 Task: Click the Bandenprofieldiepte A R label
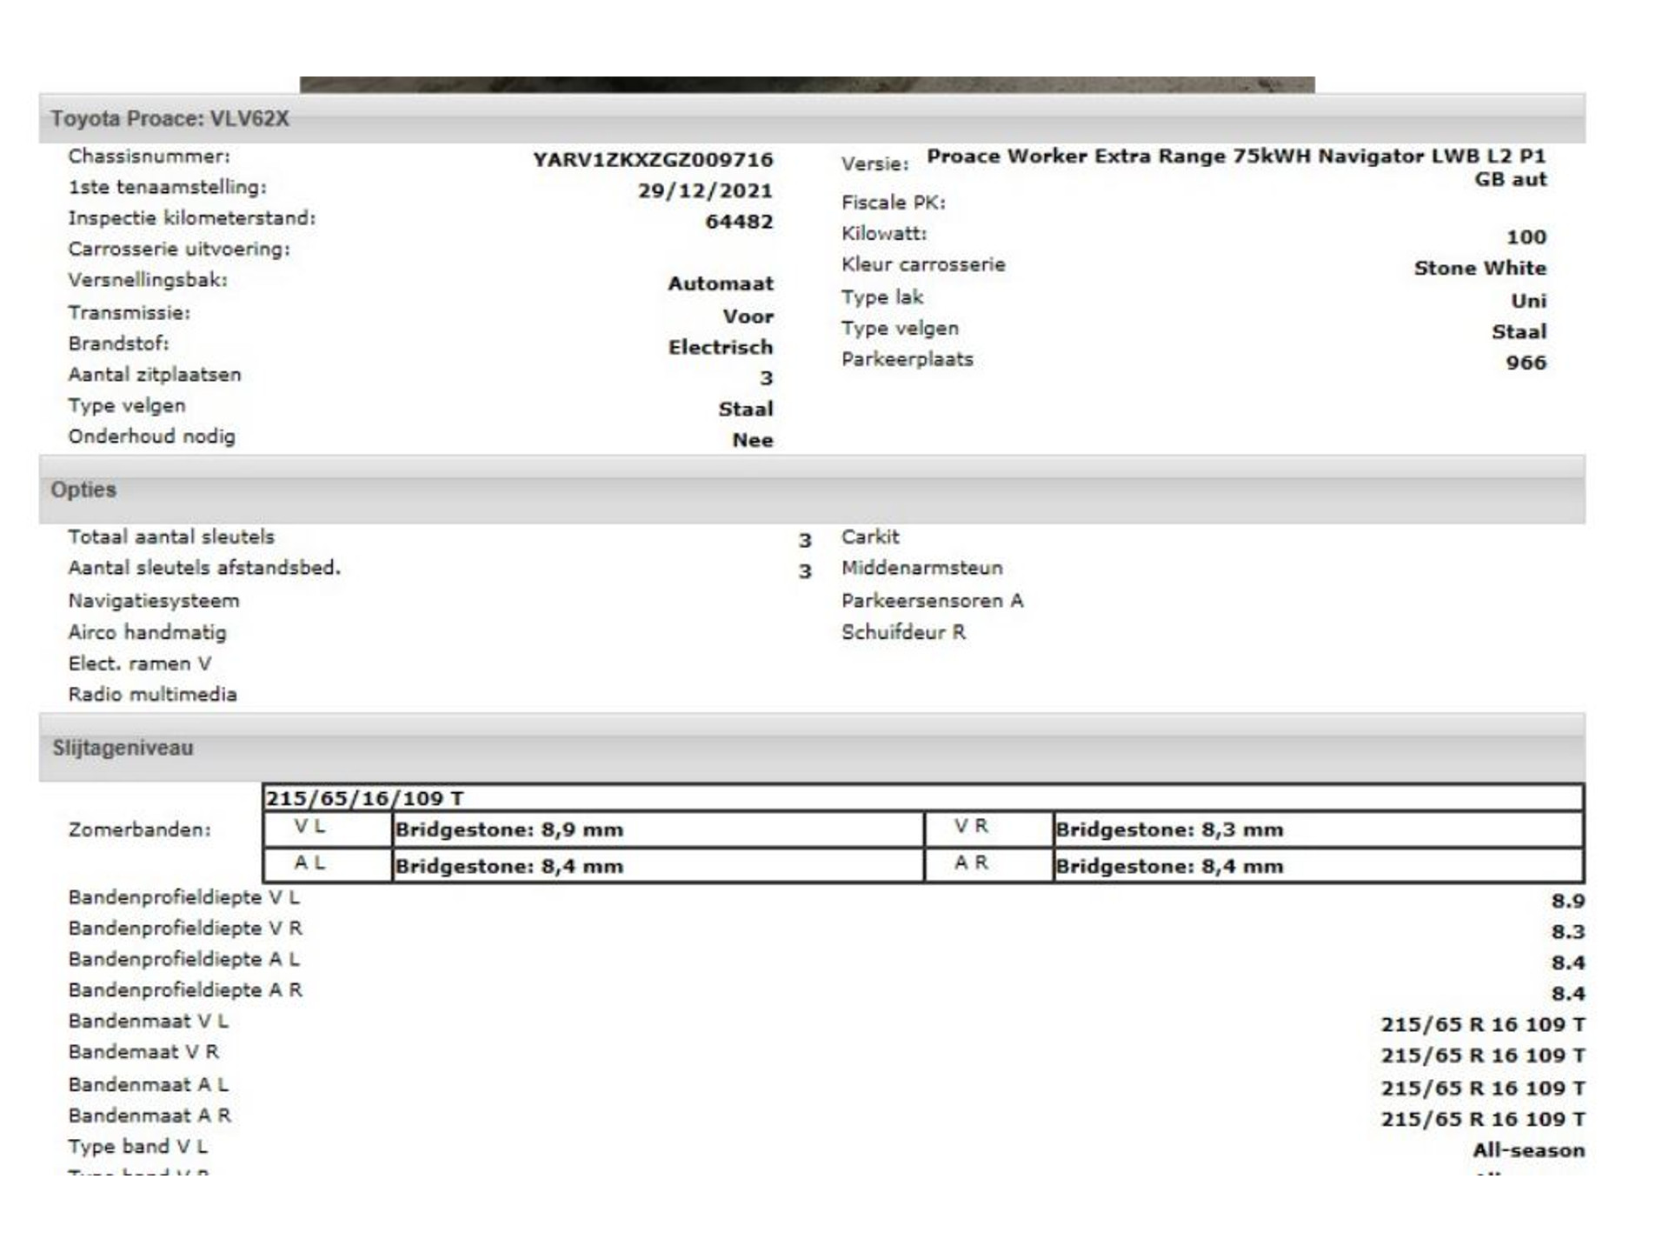pyautogui.click(x=185, y=989)
